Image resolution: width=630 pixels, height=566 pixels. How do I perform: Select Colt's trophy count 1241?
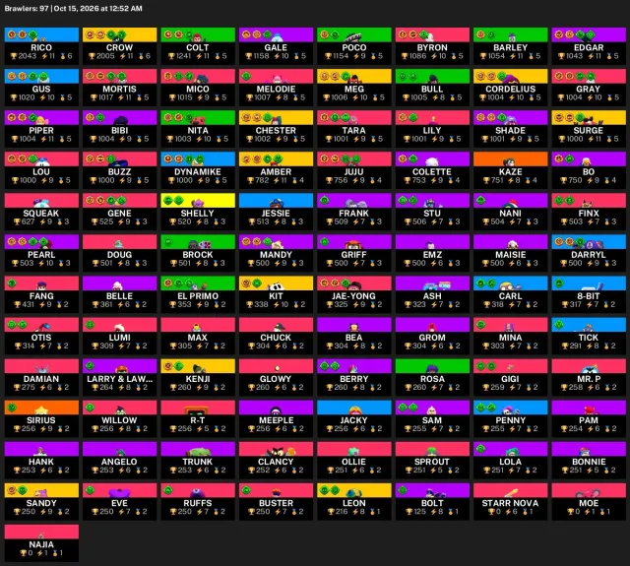coord(183,56)
